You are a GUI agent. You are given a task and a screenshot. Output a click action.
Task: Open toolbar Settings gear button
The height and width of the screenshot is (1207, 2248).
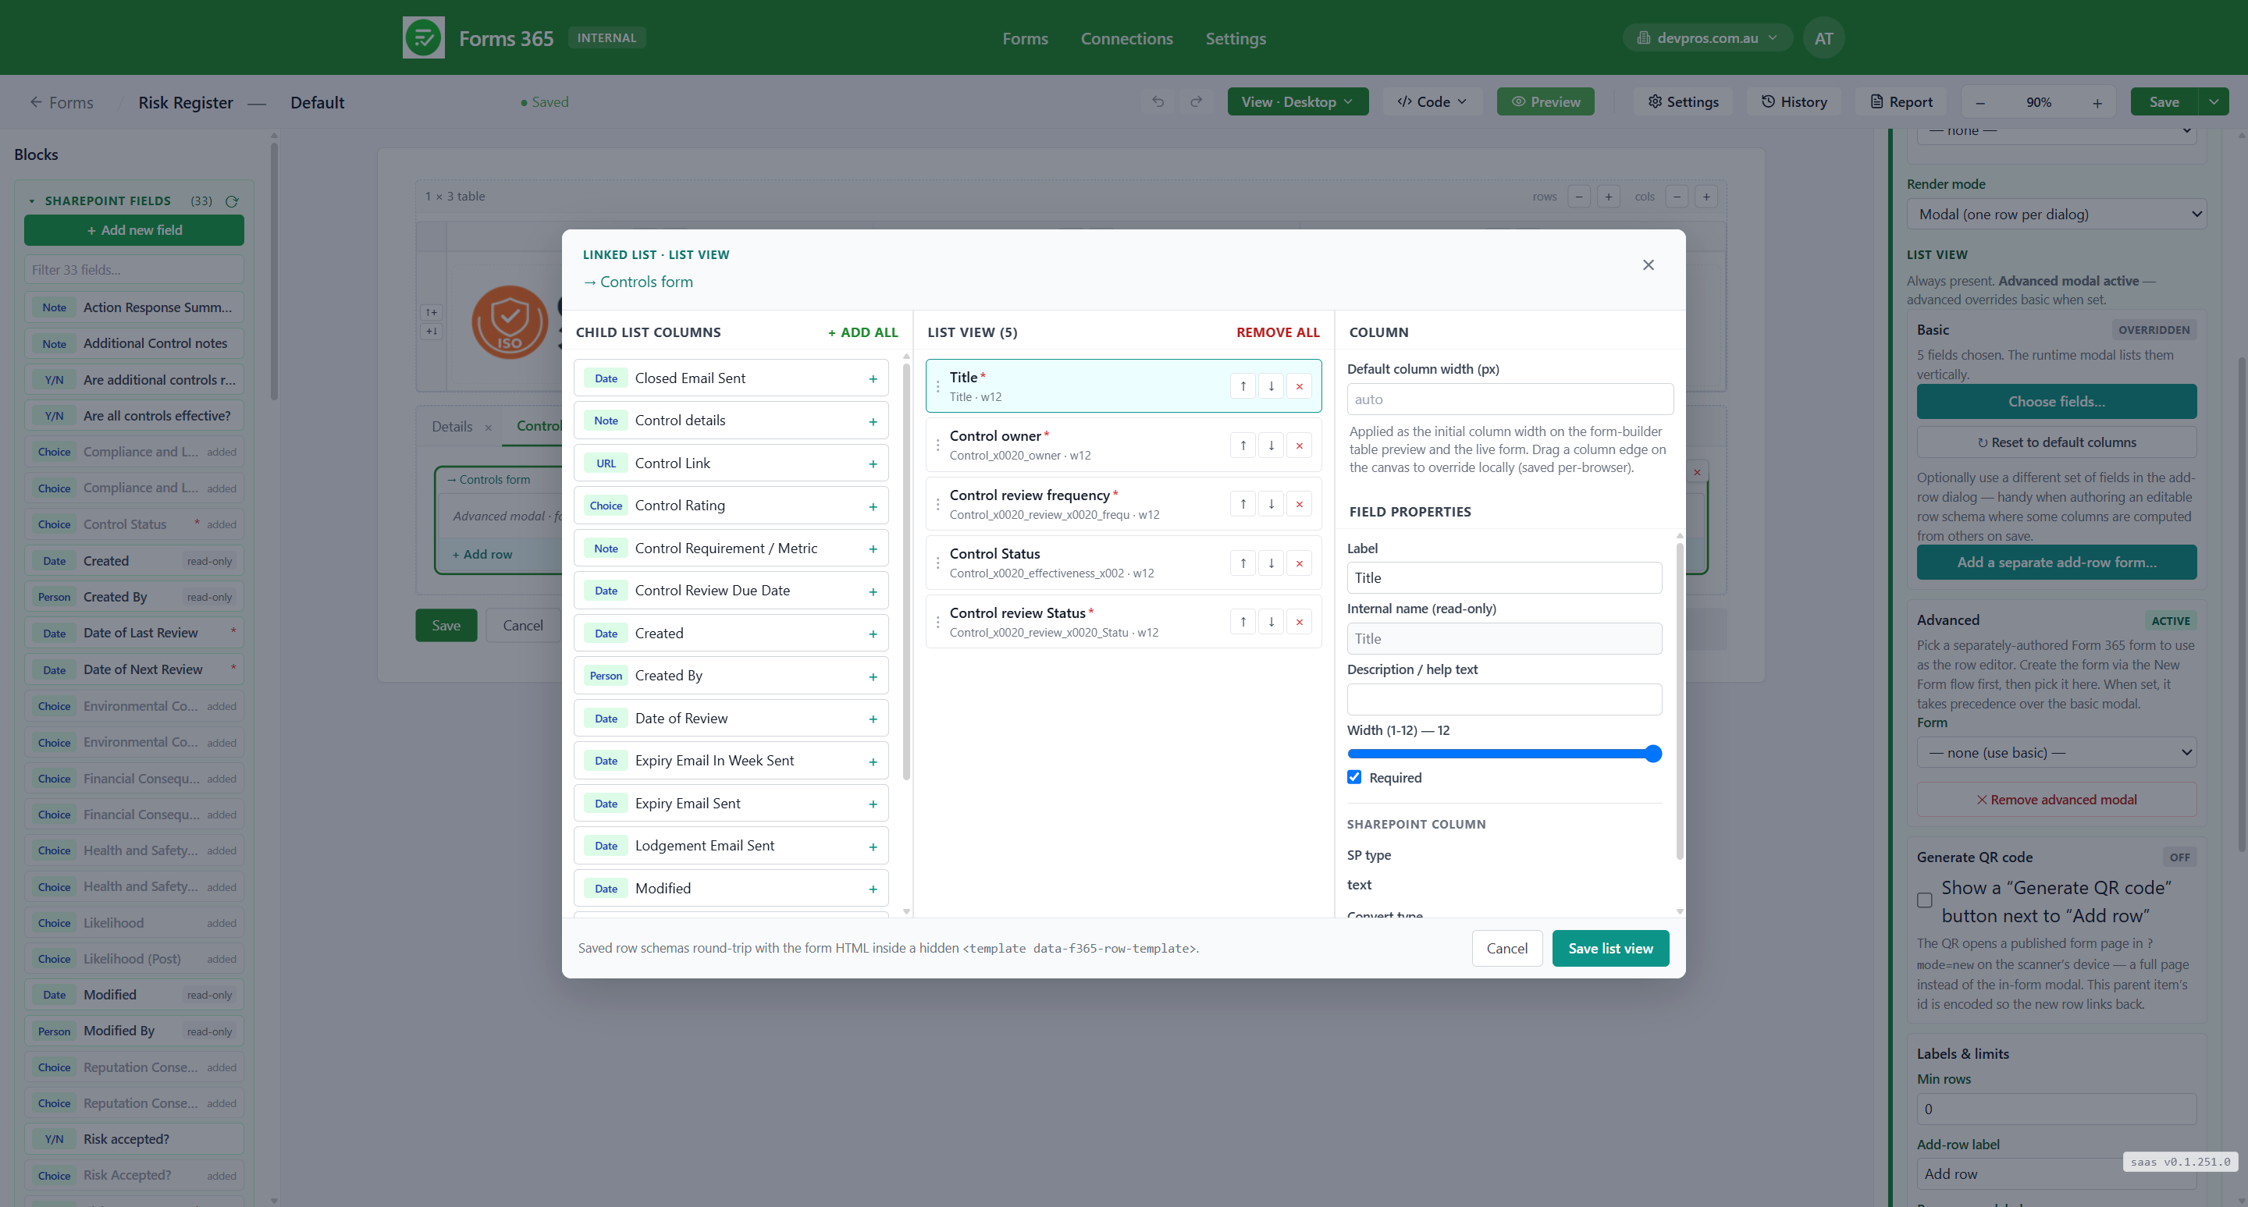pyautogui.click(x=1683, y=102)
